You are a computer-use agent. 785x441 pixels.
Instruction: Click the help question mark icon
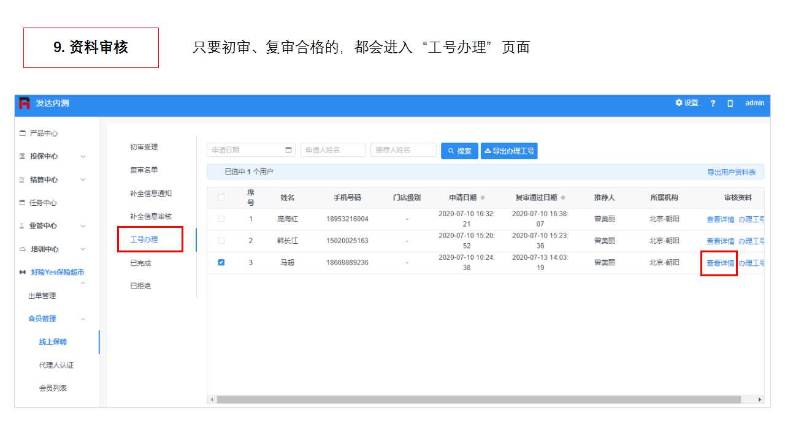click(x=713, y=104)
